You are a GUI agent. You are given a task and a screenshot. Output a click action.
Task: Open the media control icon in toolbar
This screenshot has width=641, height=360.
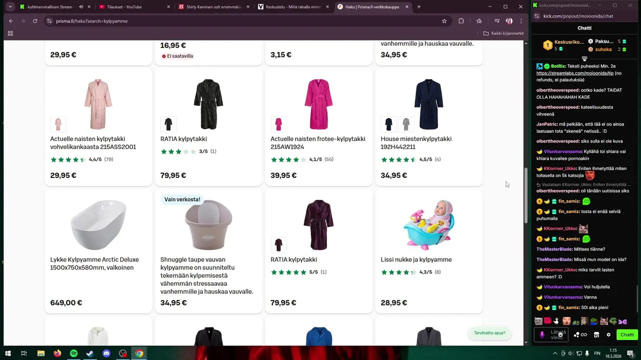tap(497, 21)
